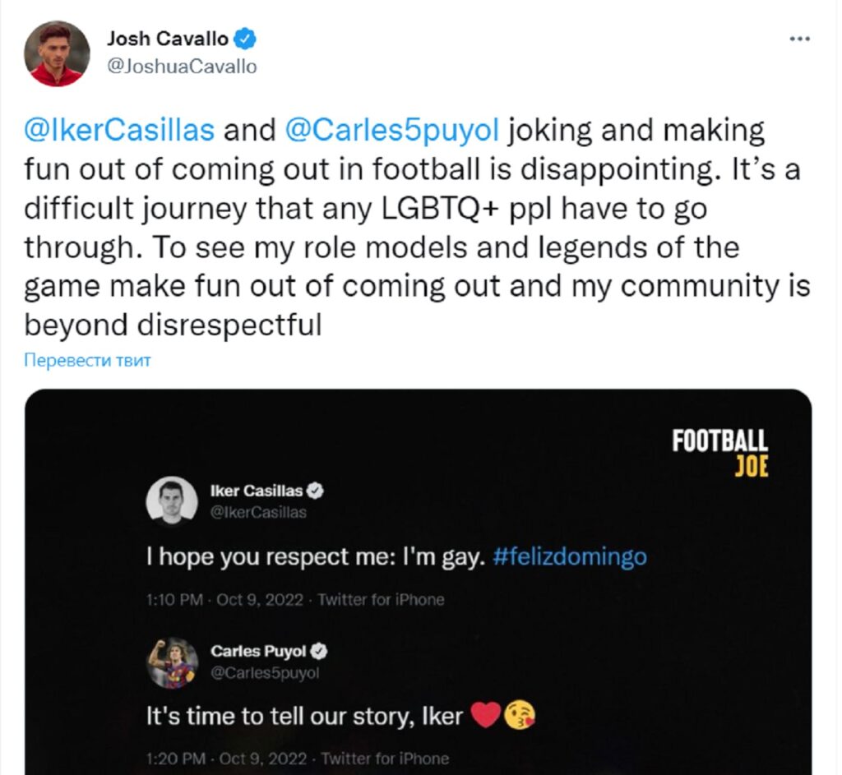Screen dimensions: 842x775
Task: Click the Iker Casillas name in the image
Action: coord(257,491)
